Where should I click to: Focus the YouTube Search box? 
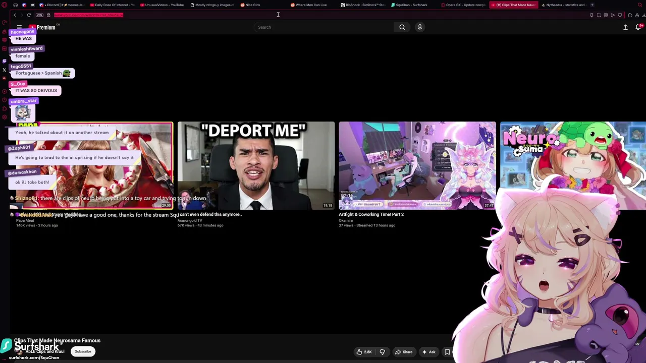pos(324,27)
